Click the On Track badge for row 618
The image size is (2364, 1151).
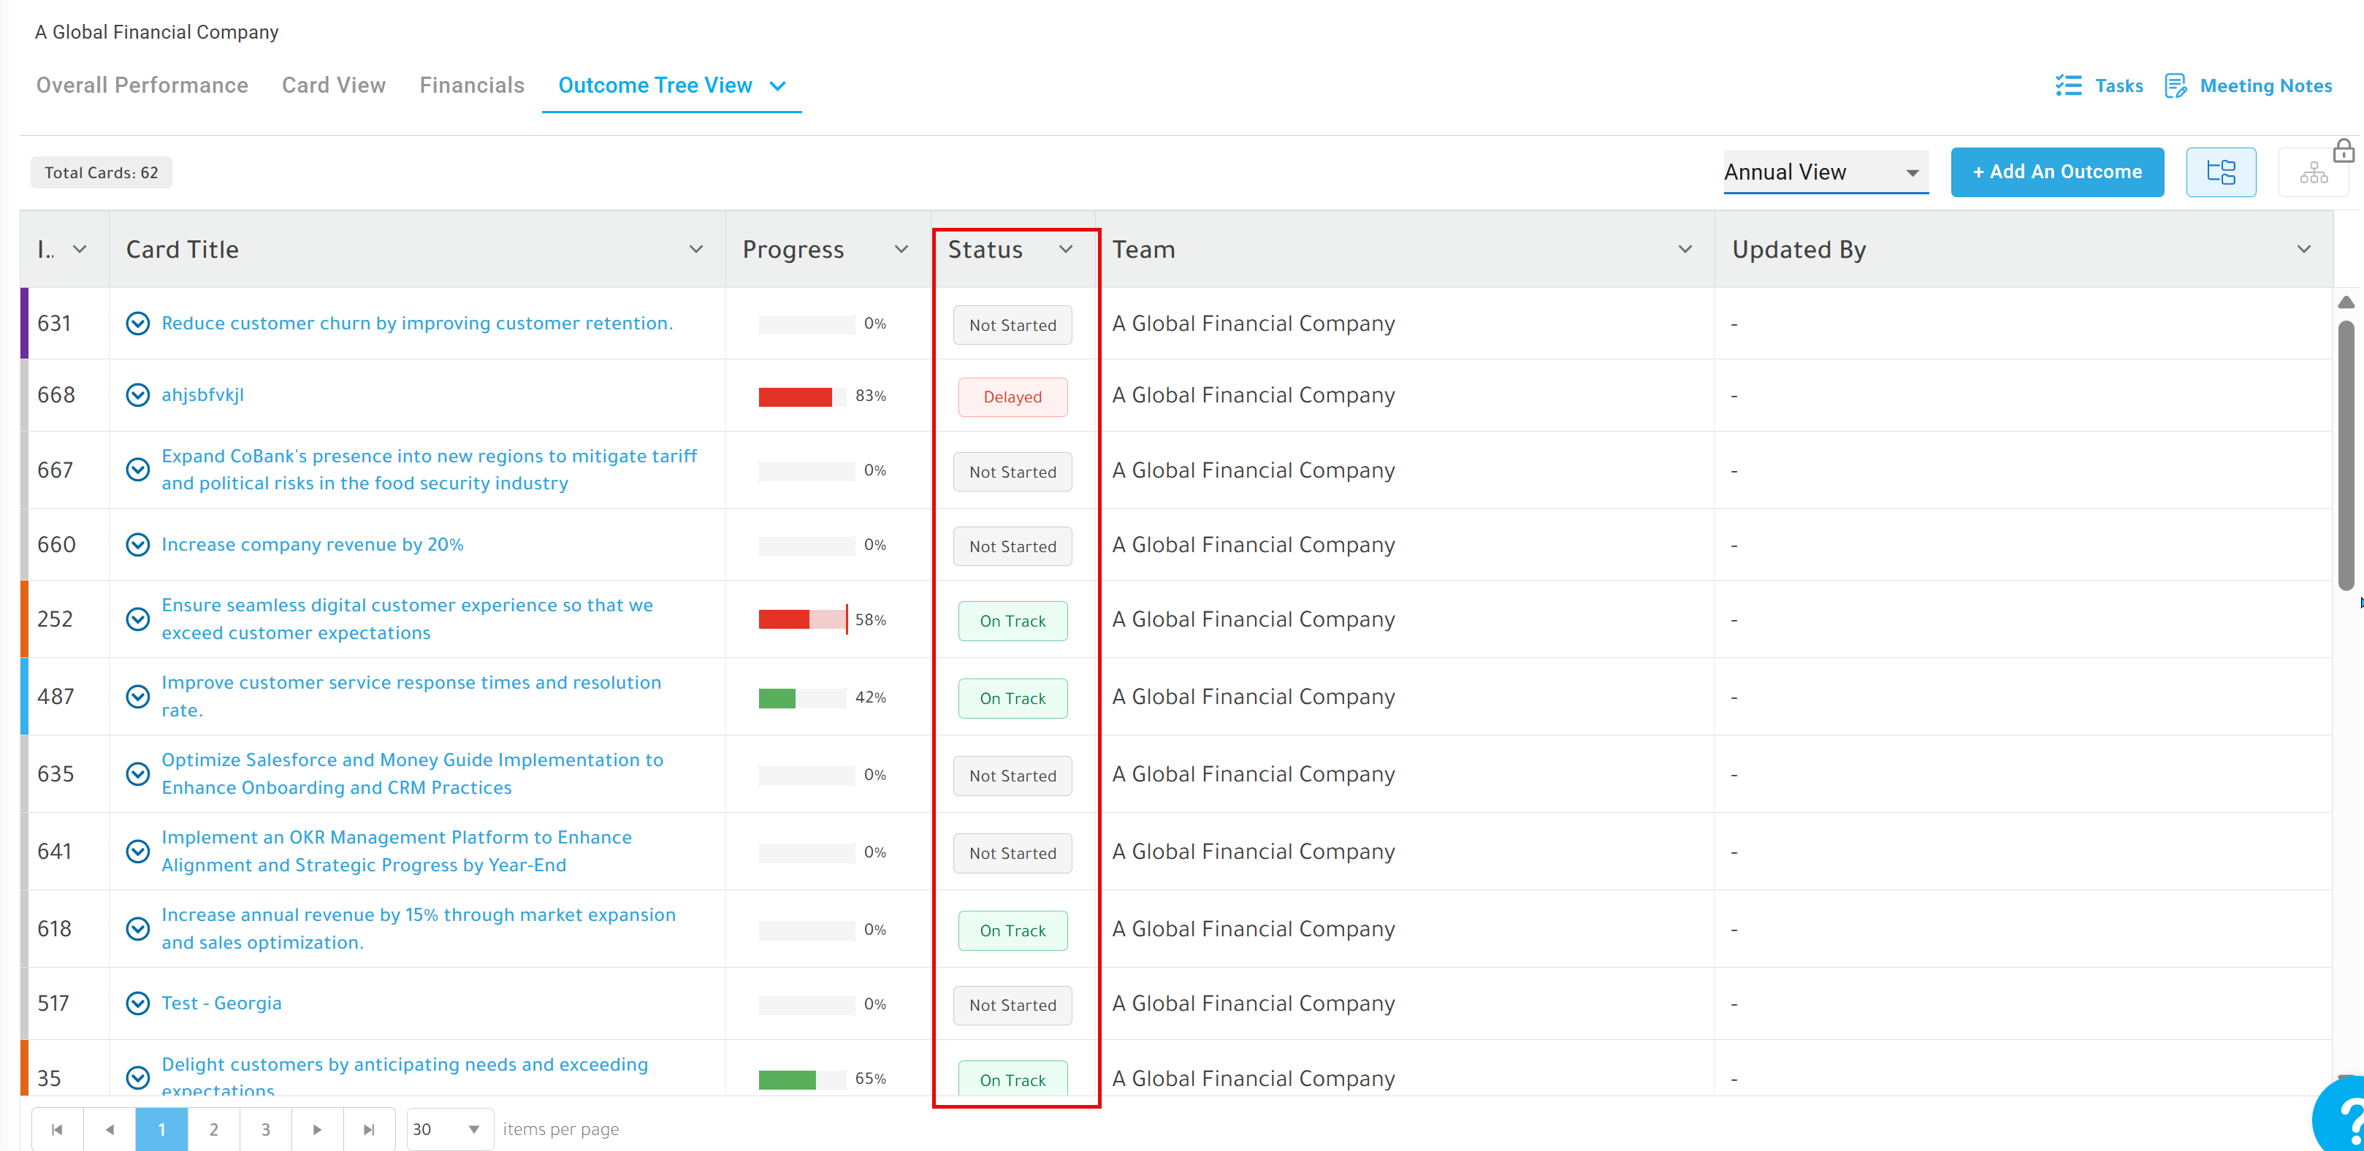click(1013, 931)
